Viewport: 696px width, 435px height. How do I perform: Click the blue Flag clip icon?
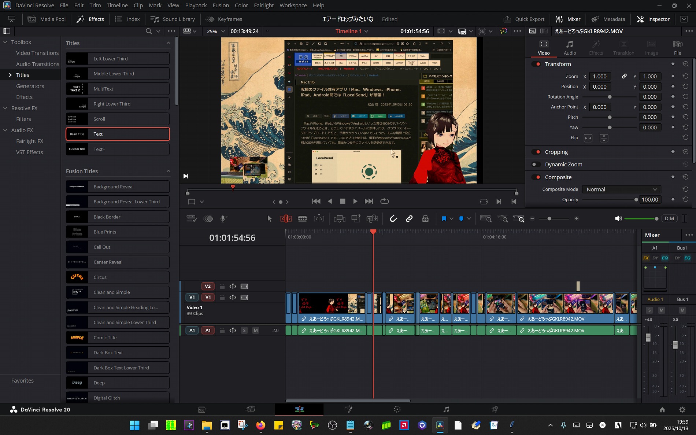point(444,219)
